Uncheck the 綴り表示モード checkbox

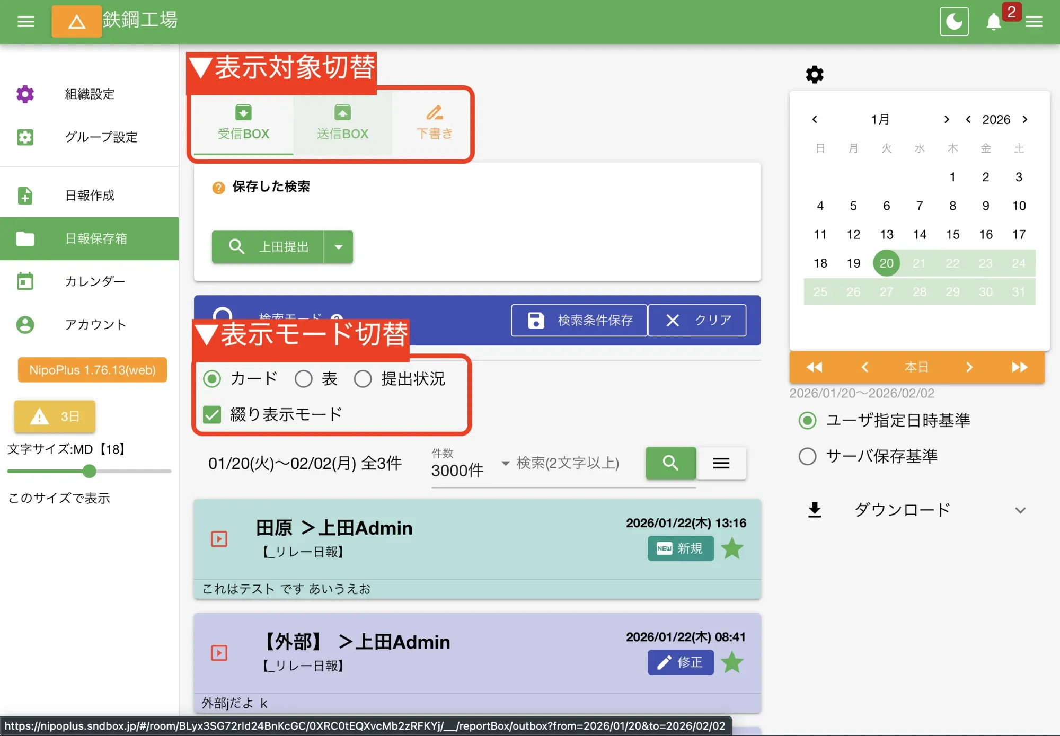tap(212, 415)
